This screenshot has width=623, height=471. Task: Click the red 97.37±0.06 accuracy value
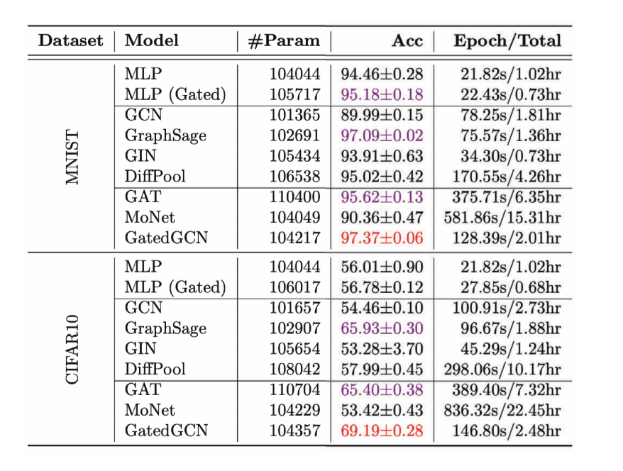click(x=382, y=238)
